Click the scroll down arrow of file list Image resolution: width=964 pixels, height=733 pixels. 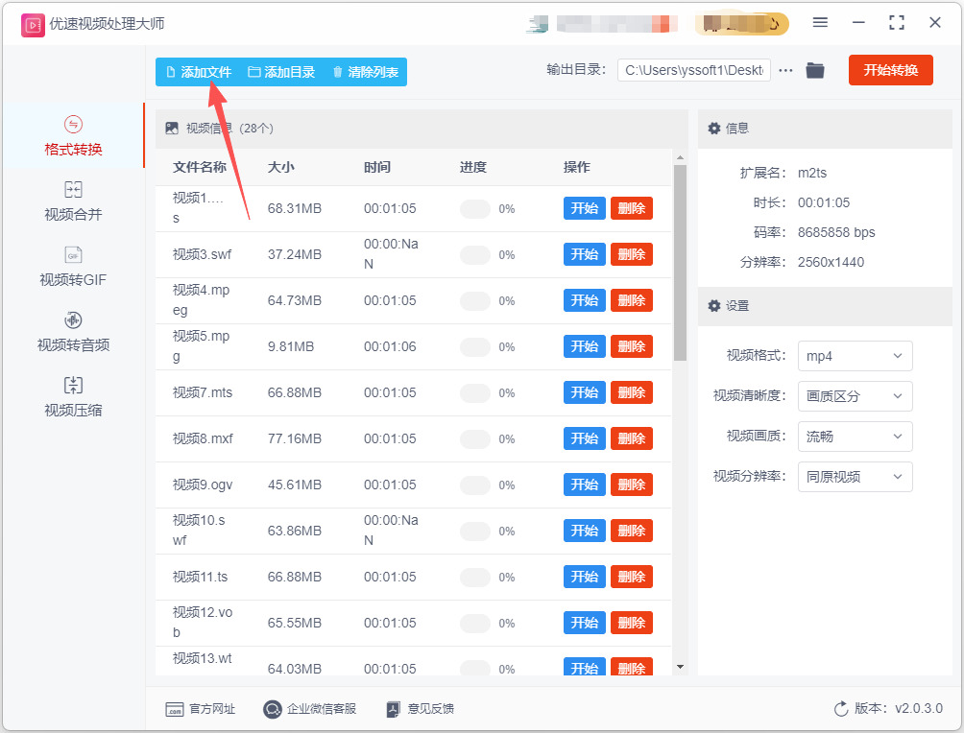click(x=680, y=667)
